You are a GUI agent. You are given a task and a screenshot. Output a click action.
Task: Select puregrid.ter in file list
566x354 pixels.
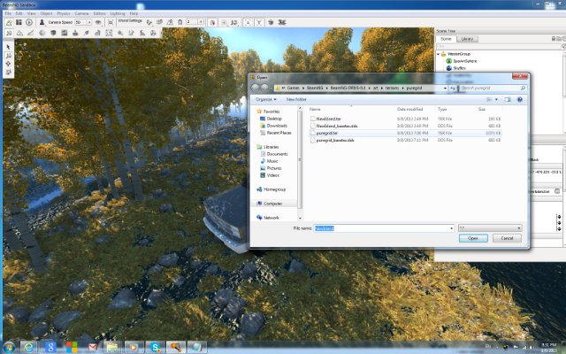(x=405, y=133)
